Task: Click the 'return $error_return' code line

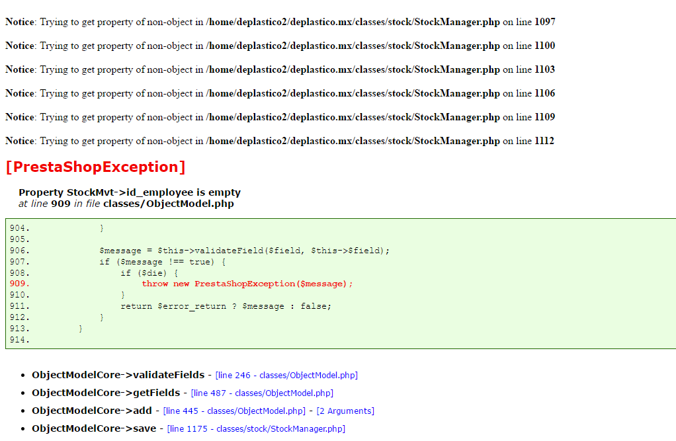Action: (226, 306)
